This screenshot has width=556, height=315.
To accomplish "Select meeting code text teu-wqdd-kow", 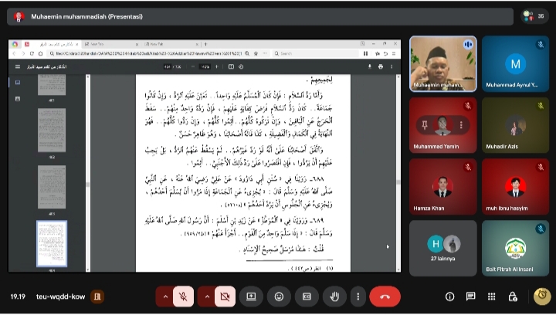I will click(61, 296).
